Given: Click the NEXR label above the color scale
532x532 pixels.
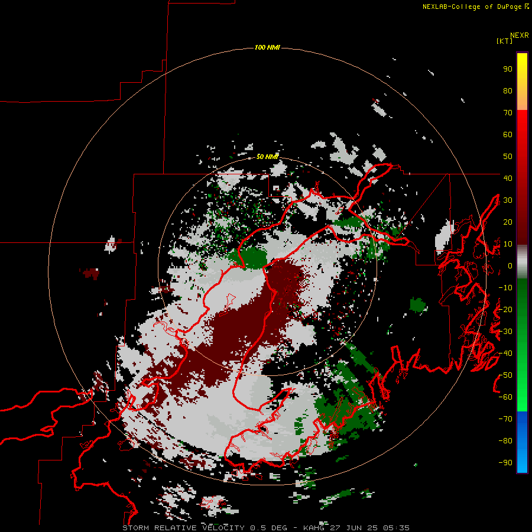Looking at the screenshot, I should tap(519, 35).
